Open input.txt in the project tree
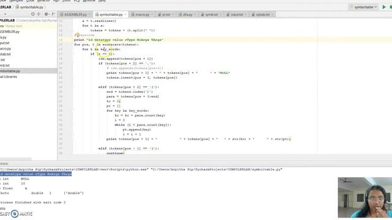The image size is (392, 220). tap(4, 43)
